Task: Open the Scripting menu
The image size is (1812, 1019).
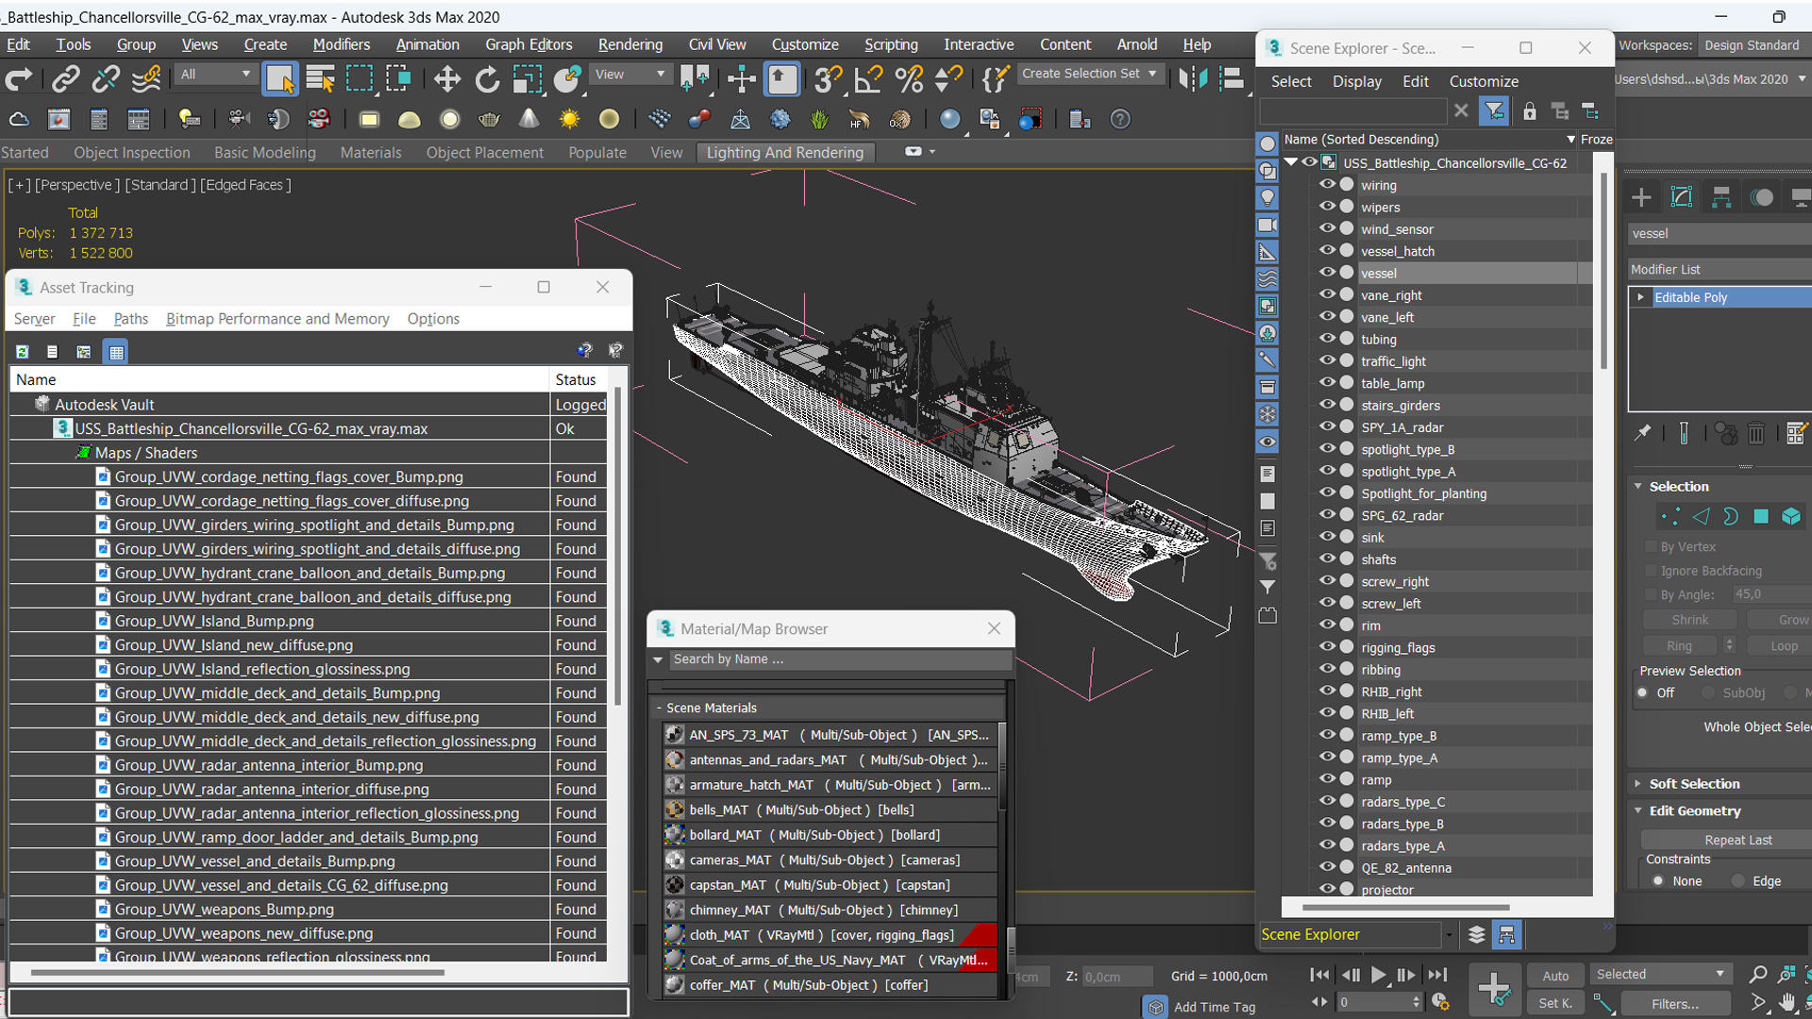Action: [x=890, y=44]
